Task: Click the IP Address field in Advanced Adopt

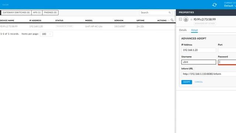Action: pyautogui.click(x=199, y=50)
